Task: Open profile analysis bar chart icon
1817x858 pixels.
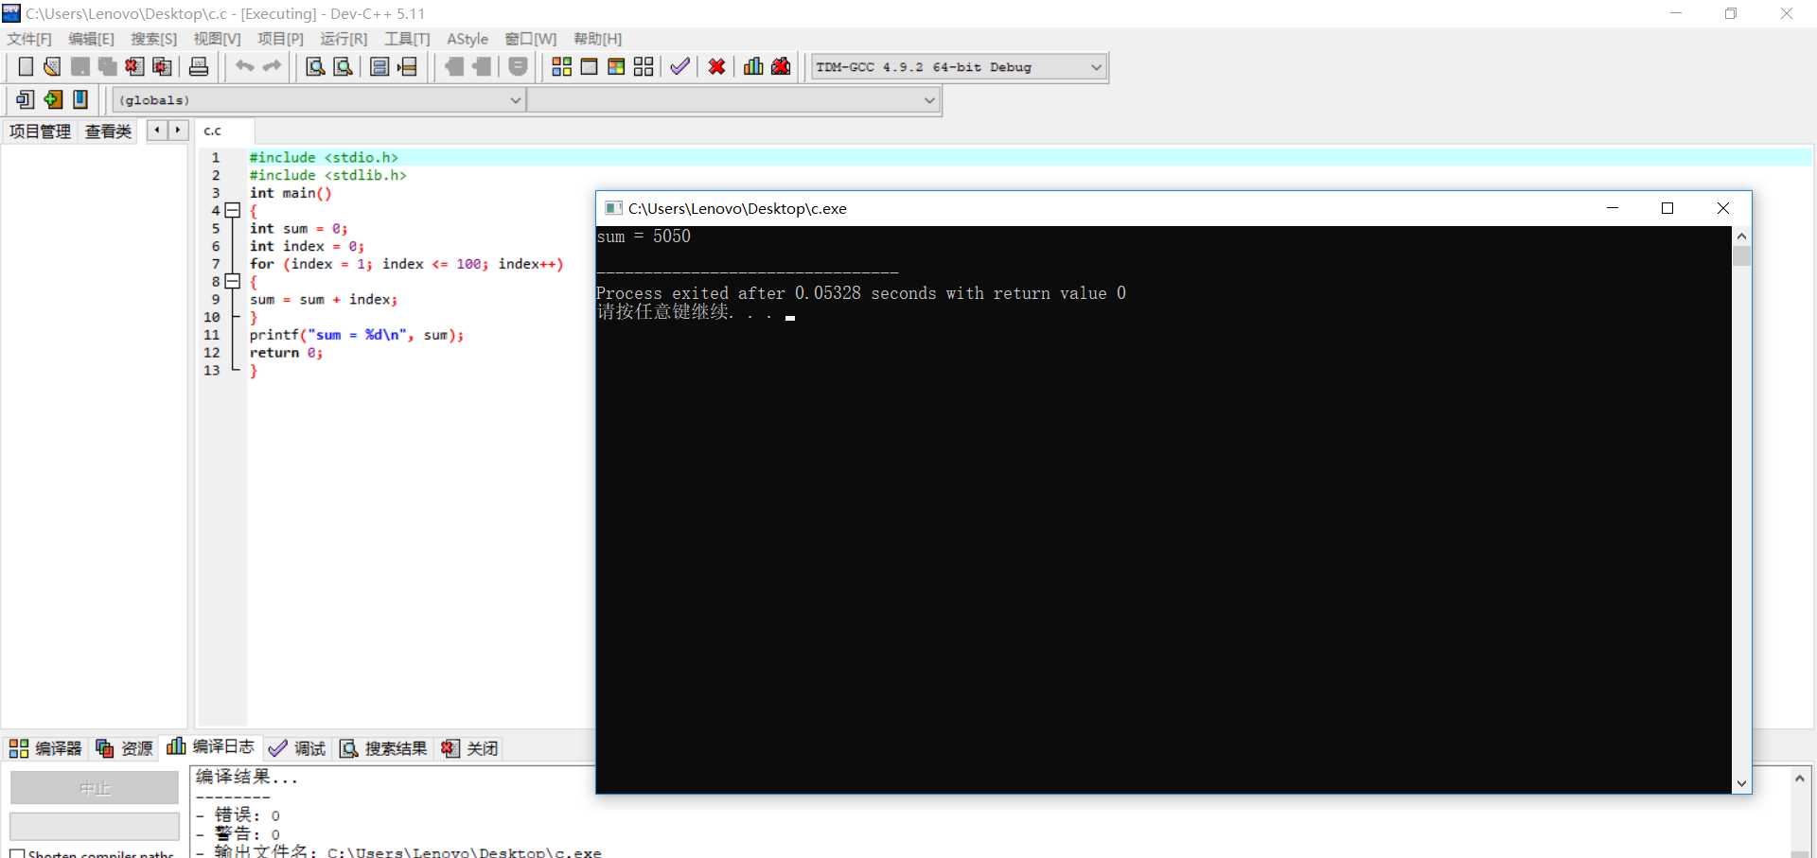Action: pyautogui.click(x=753, y=66)
